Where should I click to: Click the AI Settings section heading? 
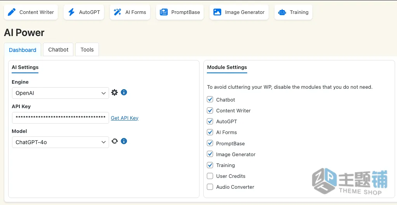[x=25, y=67]
